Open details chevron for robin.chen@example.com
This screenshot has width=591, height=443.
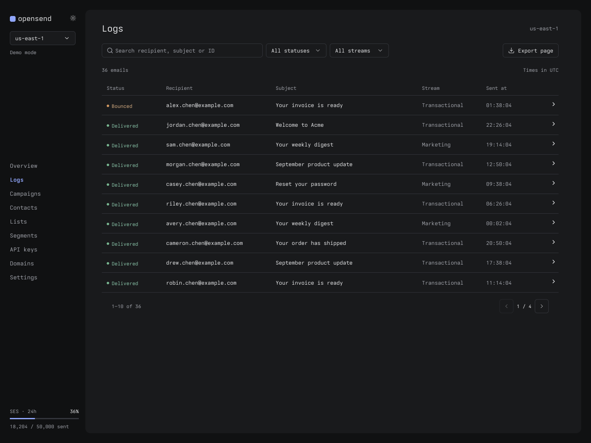pyautogui.click(x=553, y=281)
